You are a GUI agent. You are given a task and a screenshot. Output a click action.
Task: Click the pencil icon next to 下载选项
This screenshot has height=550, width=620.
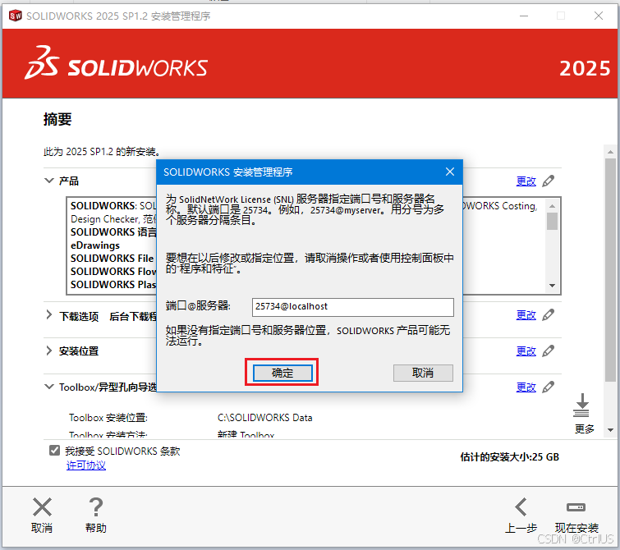548,315
